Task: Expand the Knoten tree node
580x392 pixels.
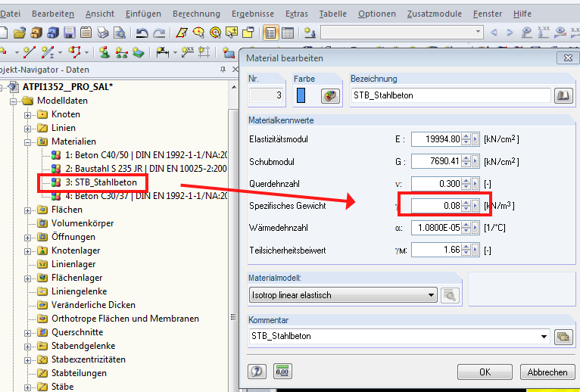Action: coord(28,115)
